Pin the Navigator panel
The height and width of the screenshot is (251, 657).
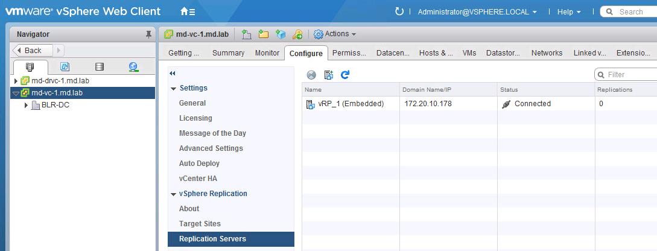[148, 34]
